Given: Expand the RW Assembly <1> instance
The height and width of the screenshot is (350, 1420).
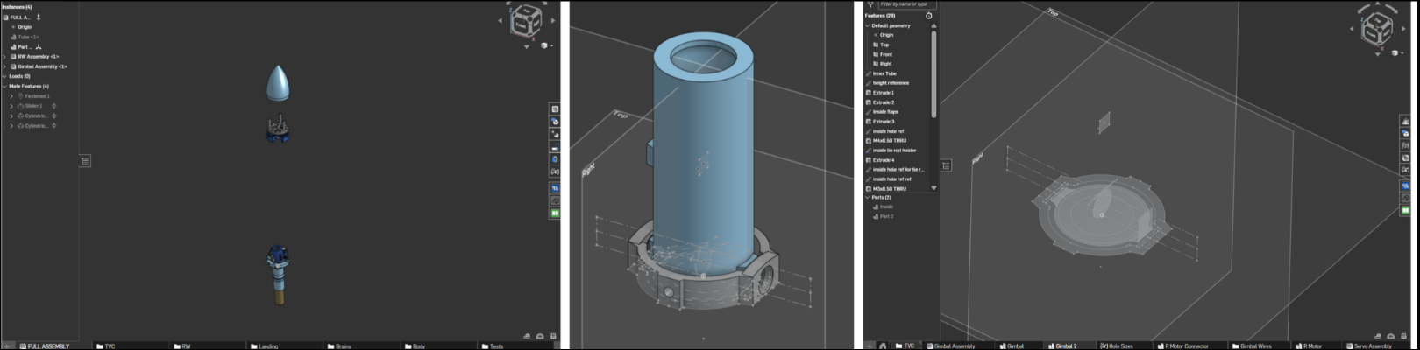Looking at the screenshot, I should [5, 57].
